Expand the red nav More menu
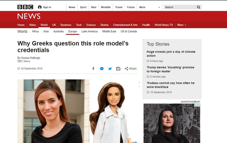Screen dimensions: 227x143 point(182,25)
